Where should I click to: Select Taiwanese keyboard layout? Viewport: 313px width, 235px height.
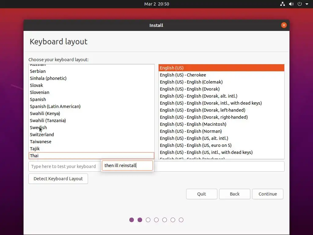point(91,142)
